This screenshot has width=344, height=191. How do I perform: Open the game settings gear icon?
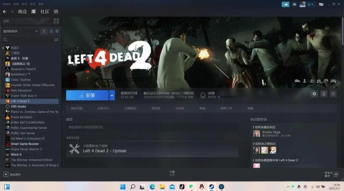314,94
